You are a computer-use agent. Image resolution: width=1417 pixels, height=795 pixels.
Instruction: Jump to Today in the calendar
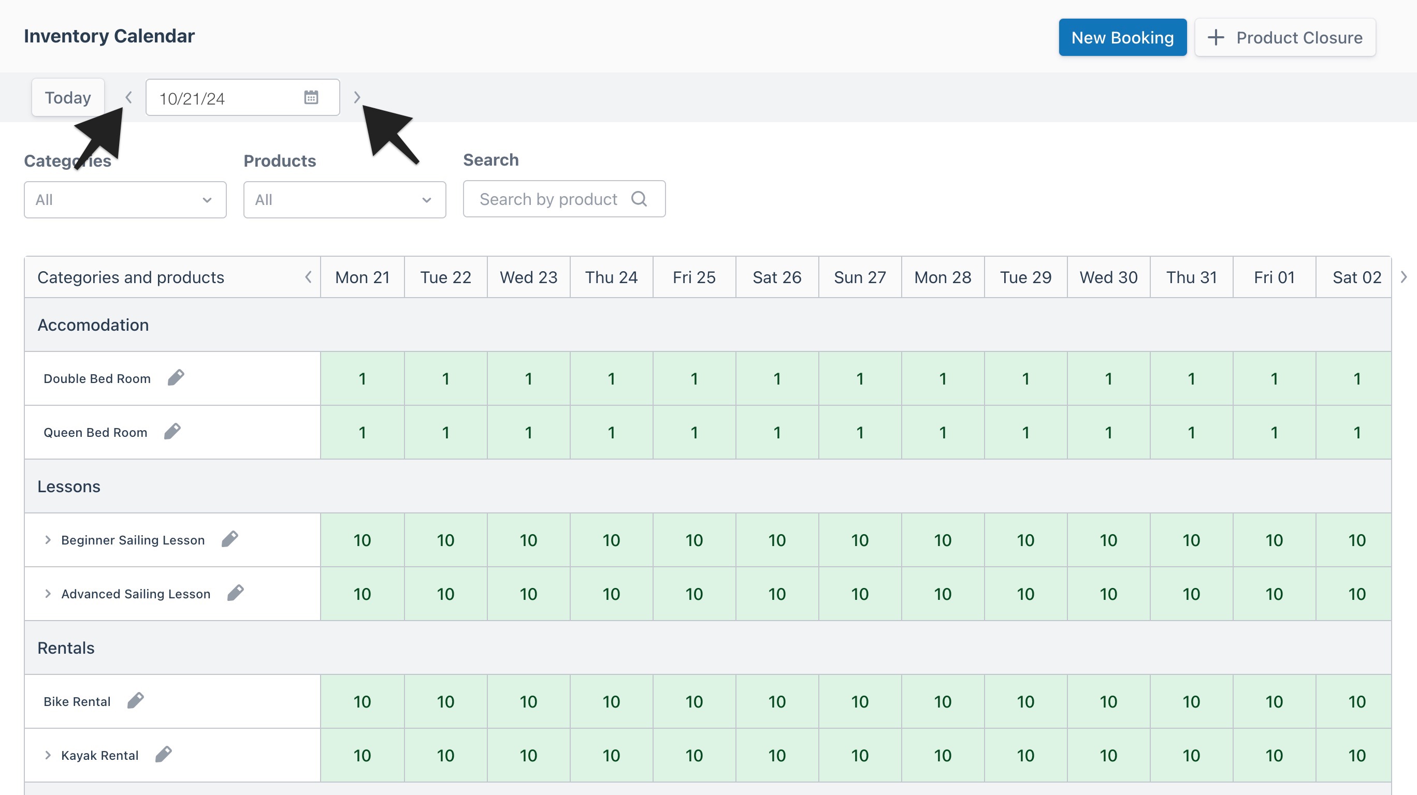(x=68, y=97)
